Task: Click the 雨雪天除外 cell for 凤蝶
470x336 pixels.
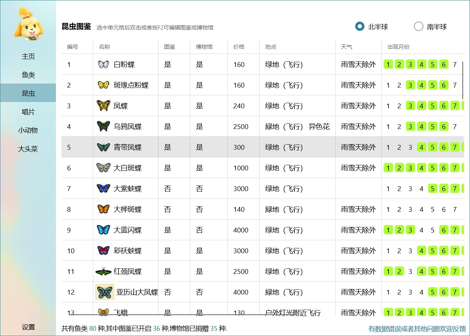Action: pos(359,106)
